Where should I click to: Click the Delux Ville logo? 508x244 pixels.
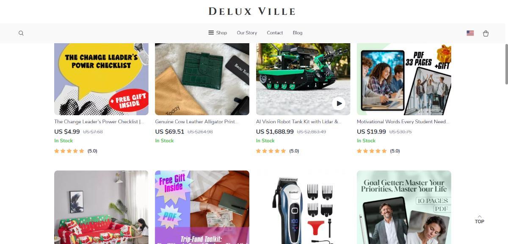(x=252, y=11)
